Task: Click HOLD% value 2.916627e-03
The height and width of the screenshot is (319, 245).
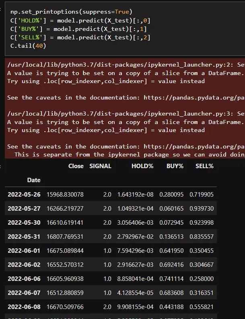Action: 135,265
